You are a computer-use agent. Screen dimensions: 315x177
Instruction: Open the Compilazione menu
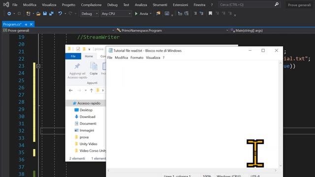[91, 4]
